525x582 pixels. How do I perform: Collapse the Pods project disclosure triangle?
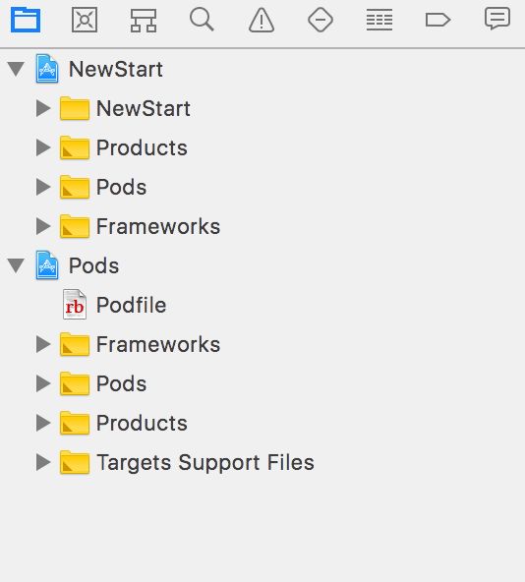point(16,265)
